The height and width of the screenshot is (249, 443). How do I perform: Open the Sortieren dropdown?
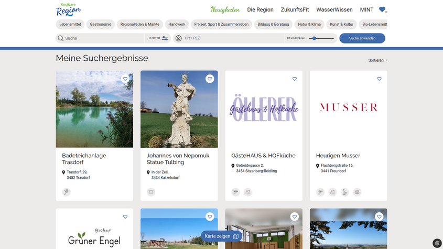coord(377,60)
